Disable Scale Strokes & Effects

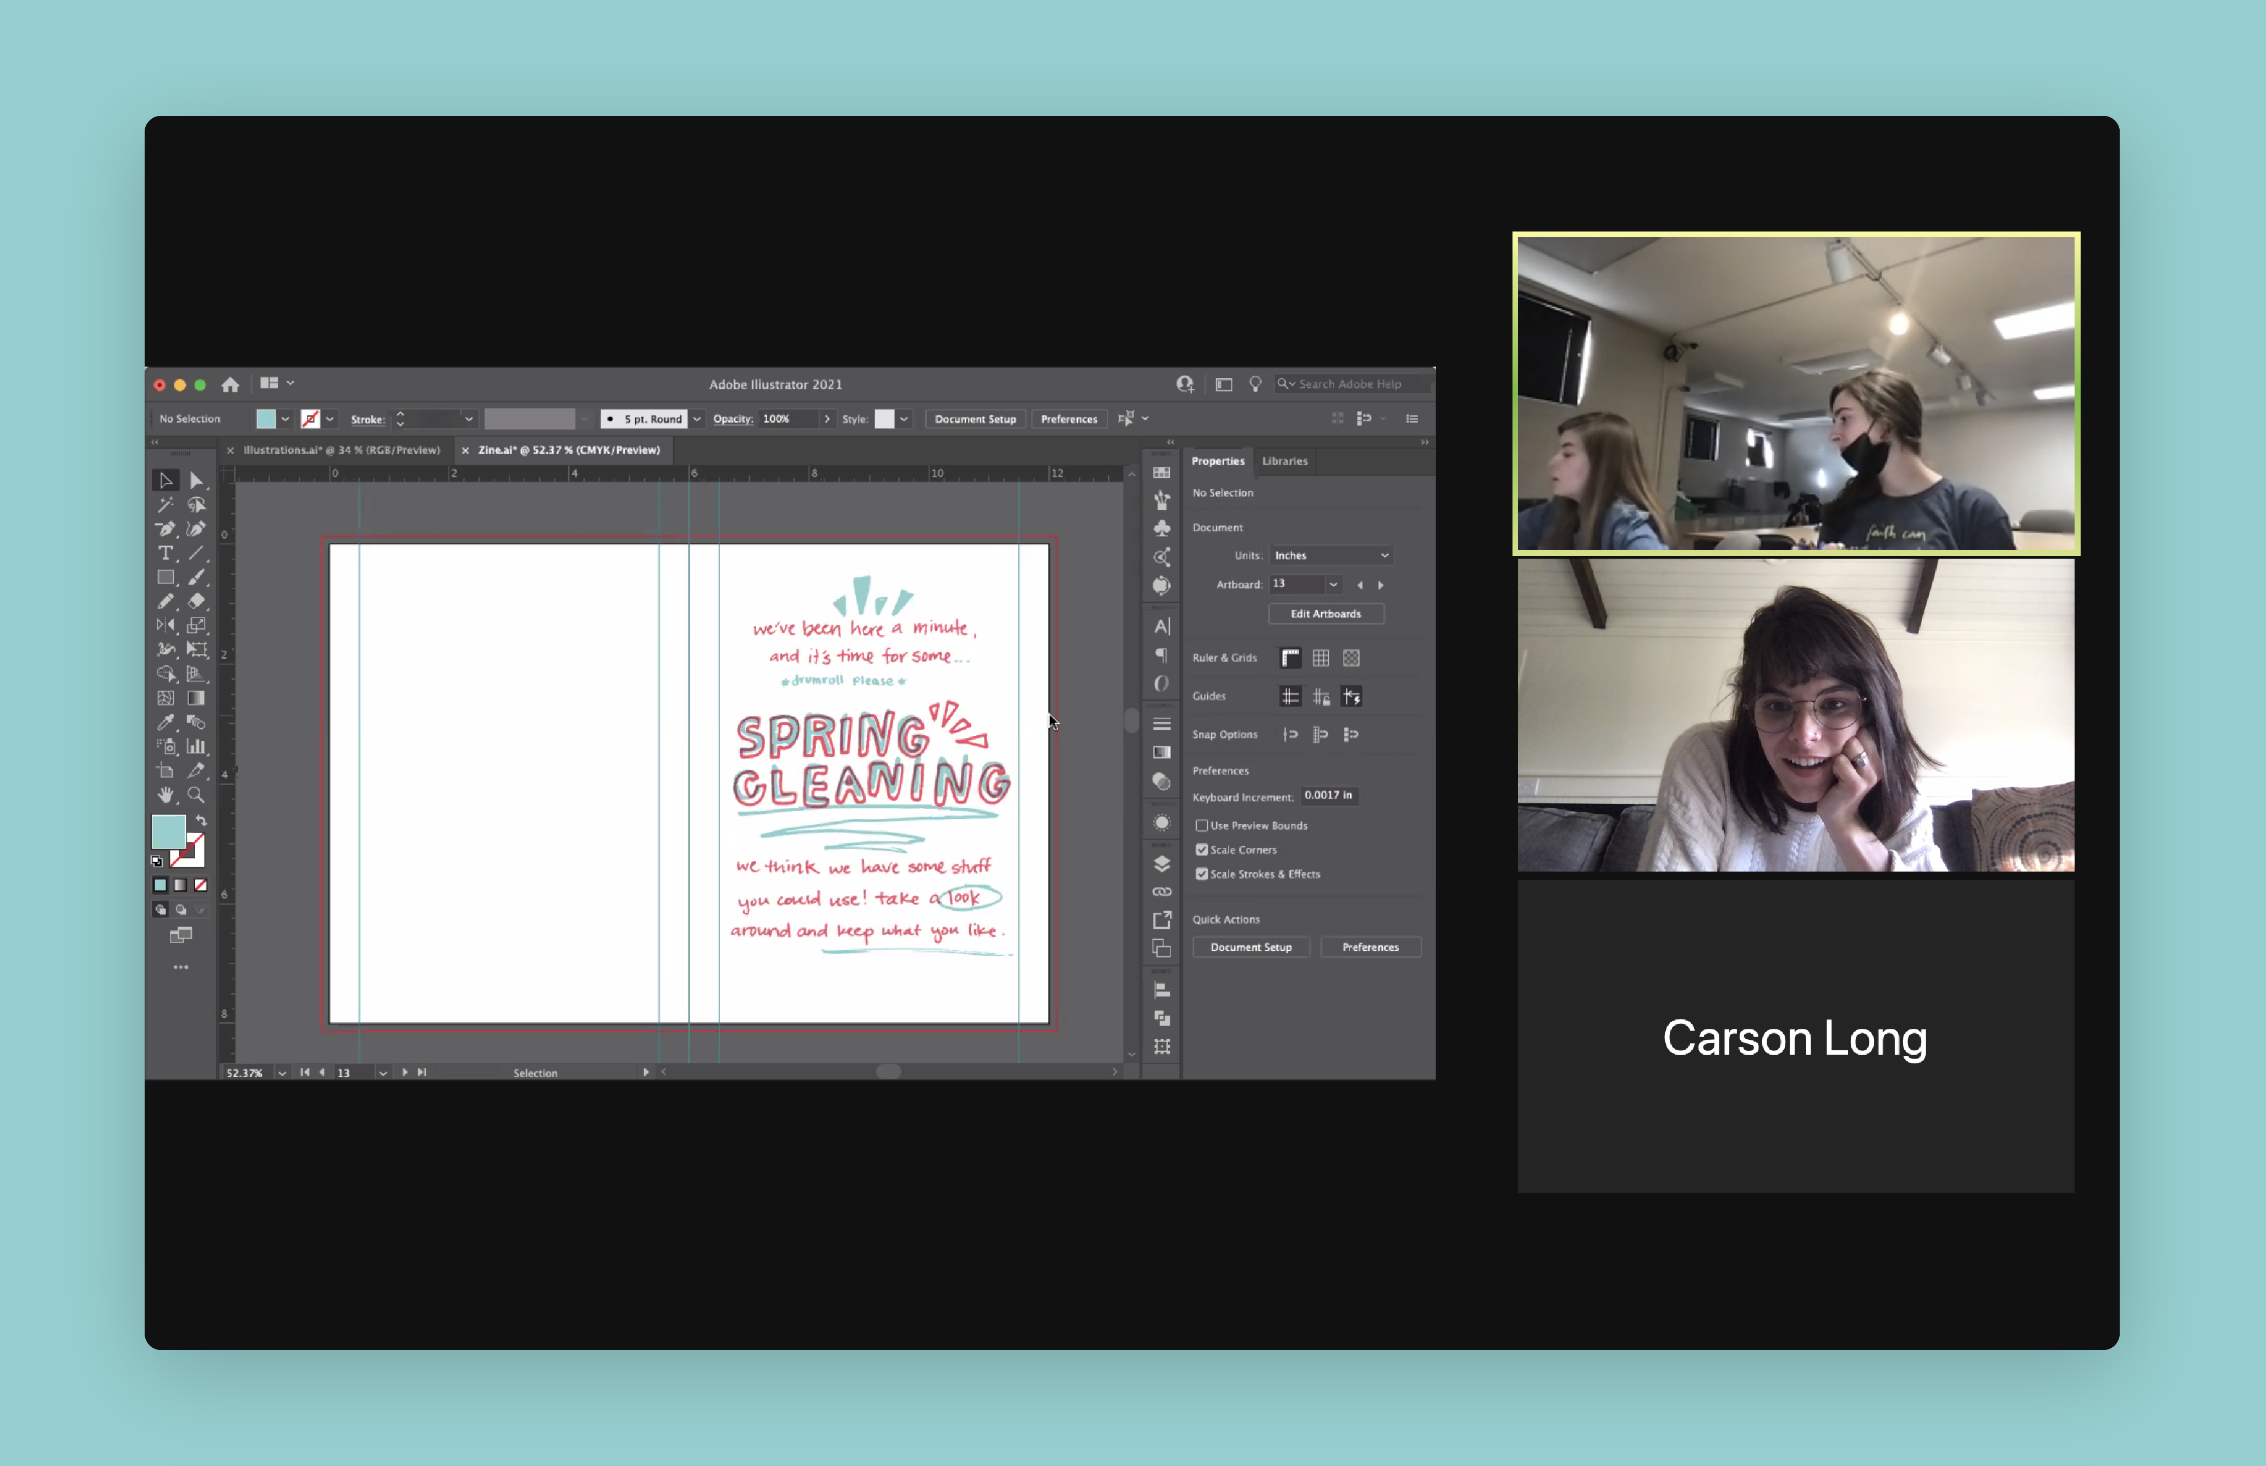[x=1202, y=874]
